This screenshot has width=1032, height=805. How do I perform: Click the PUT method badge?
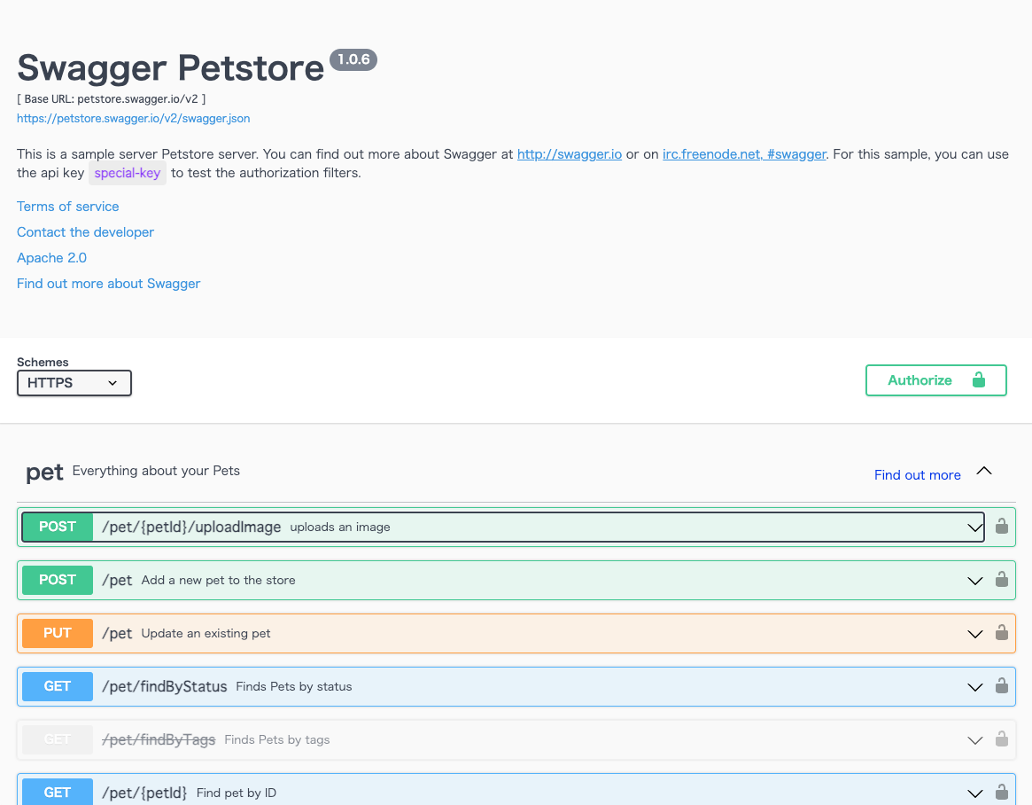(58, 634)
